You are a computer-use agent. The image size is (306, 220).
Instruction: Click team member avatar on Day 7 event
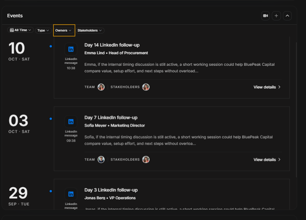101,160
